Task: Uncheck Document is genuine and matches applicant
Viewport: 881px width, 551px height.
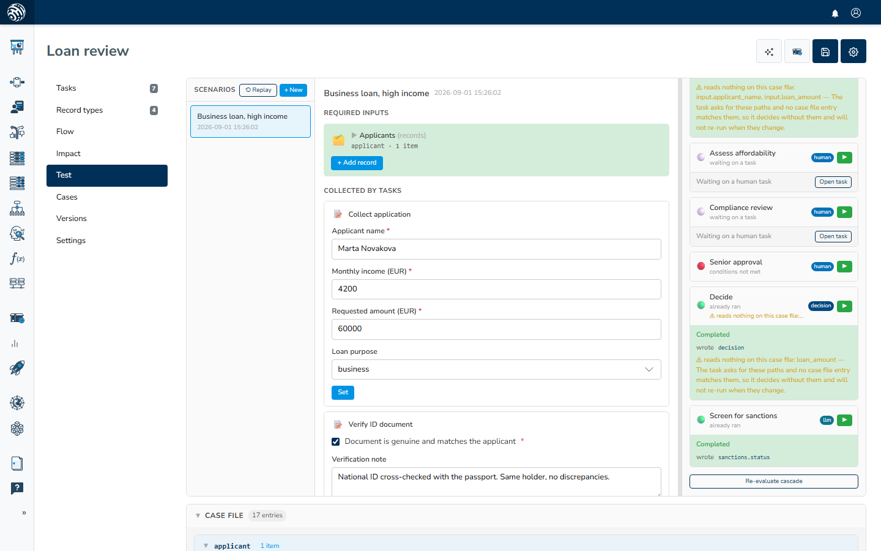Action: coord(335,441)
